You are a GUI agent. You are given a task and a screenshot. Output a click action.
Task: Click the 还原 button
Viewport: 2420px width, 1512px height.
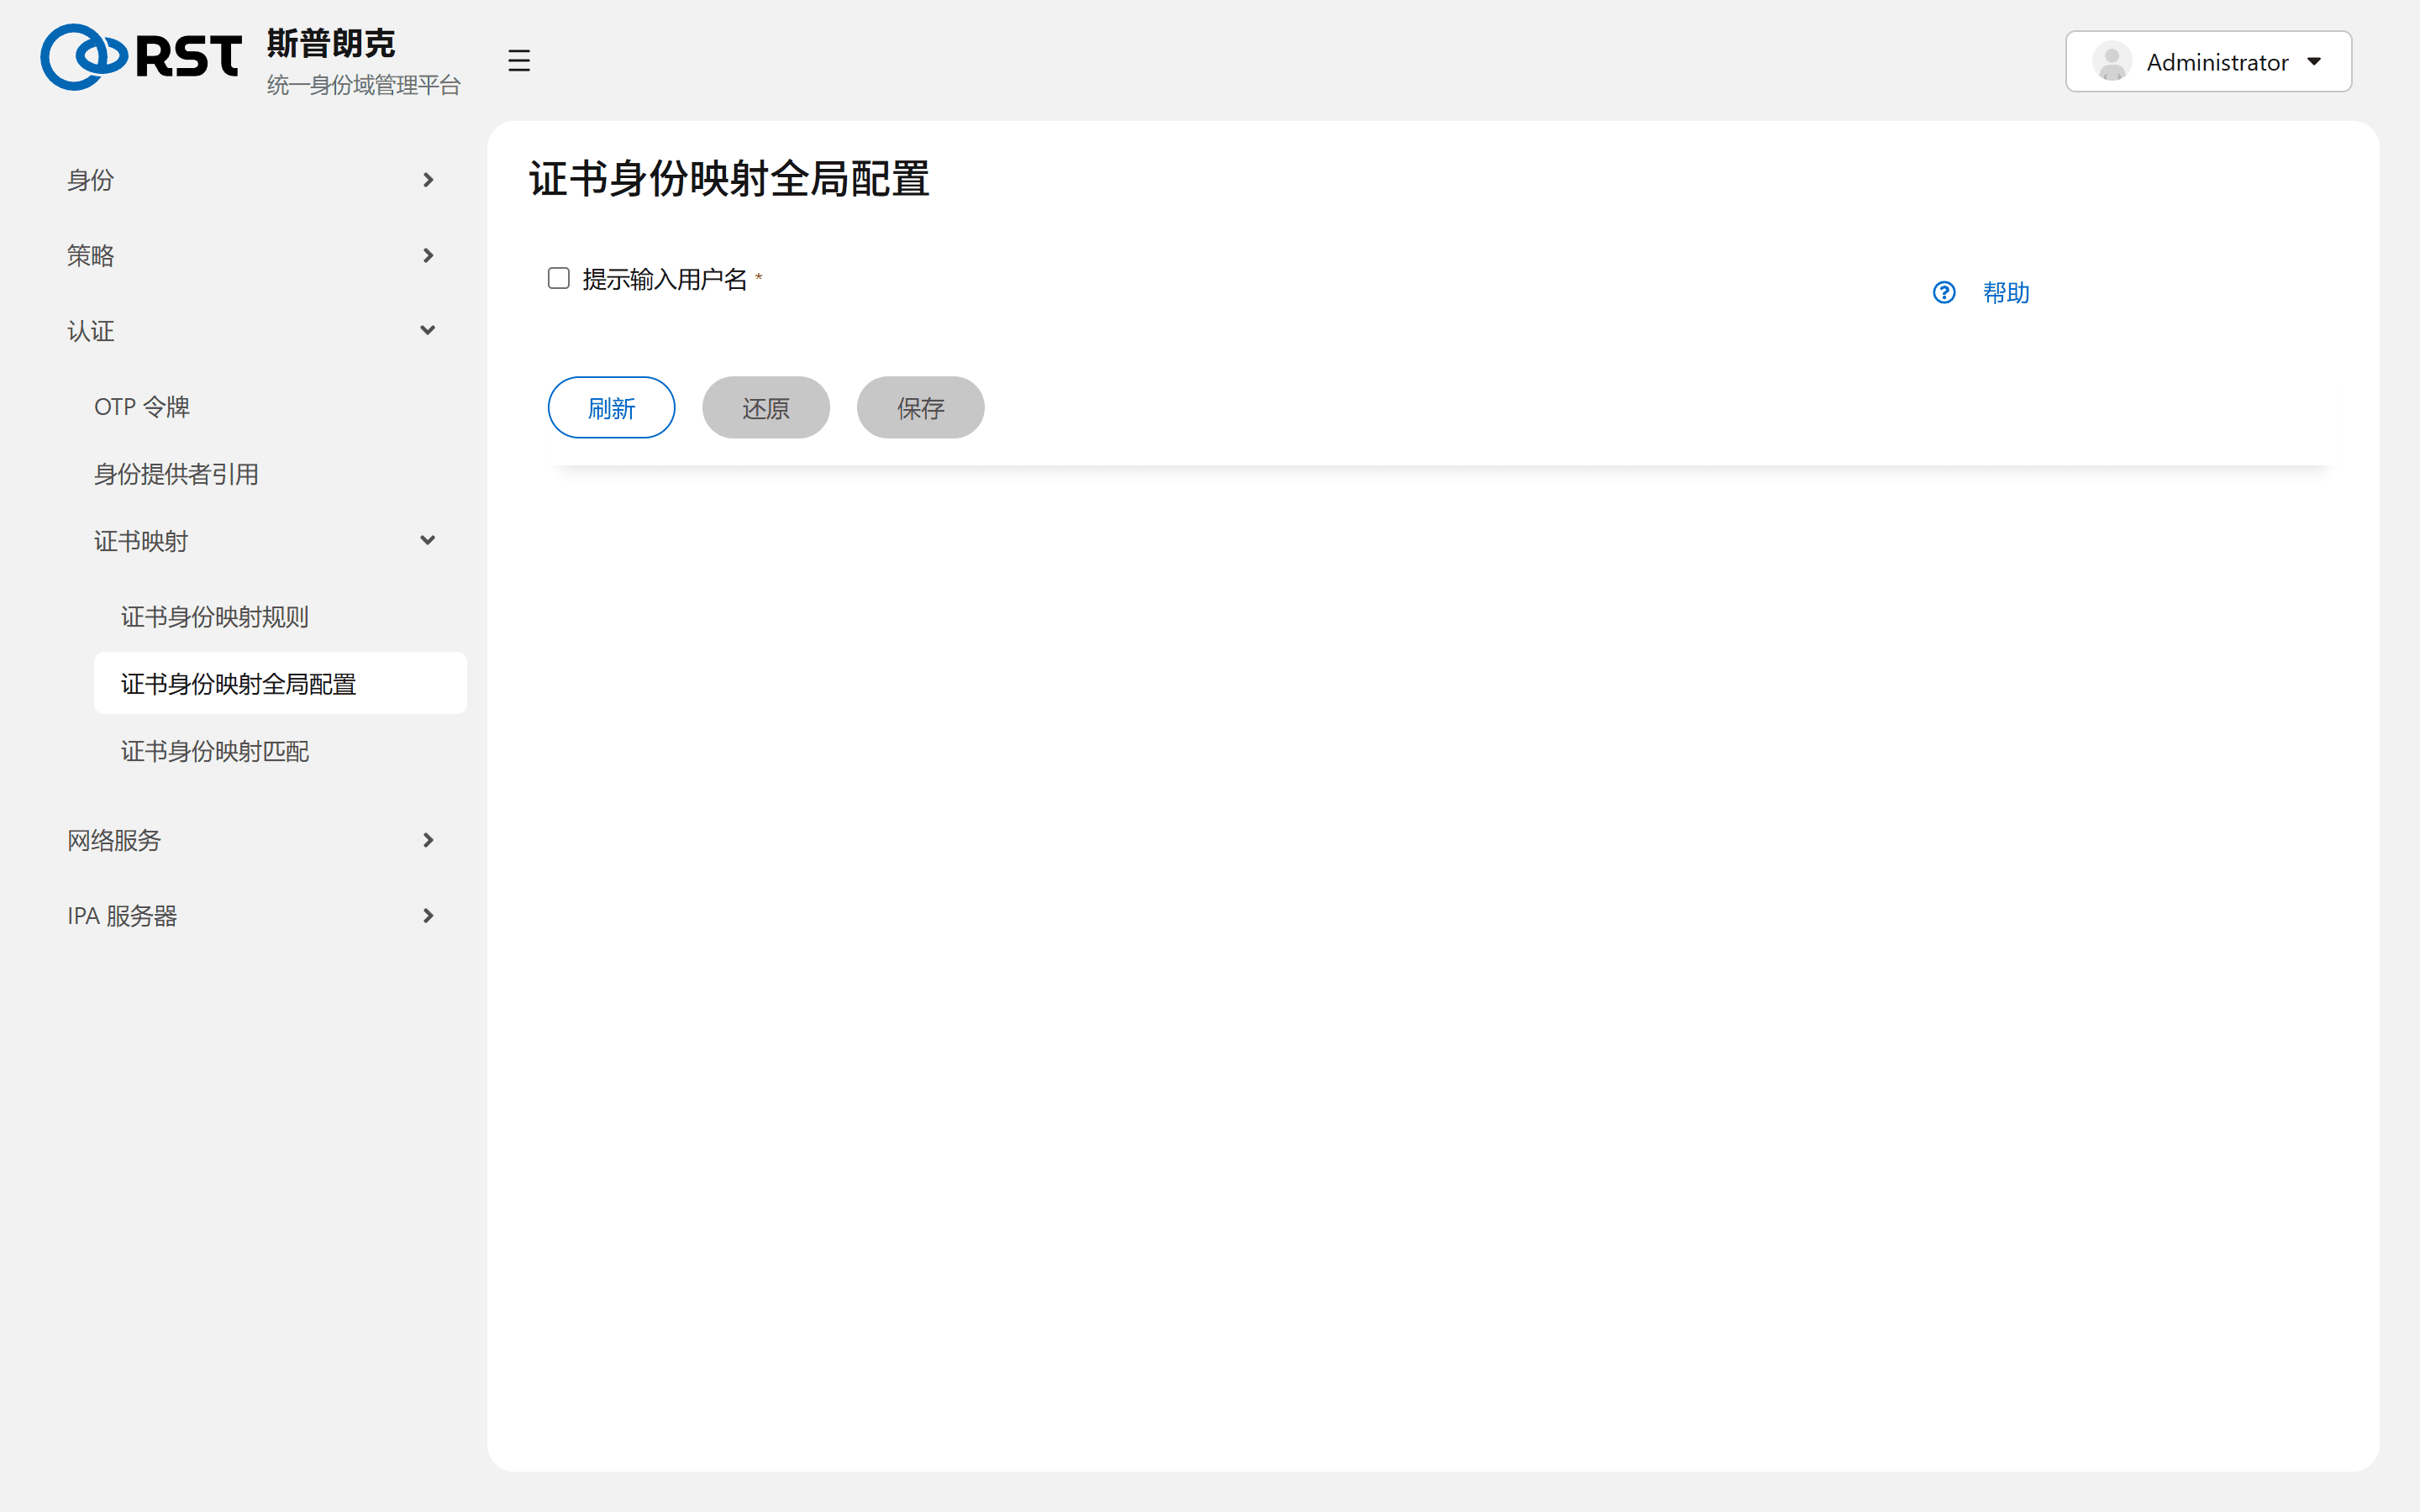click(x=766, y=408)
